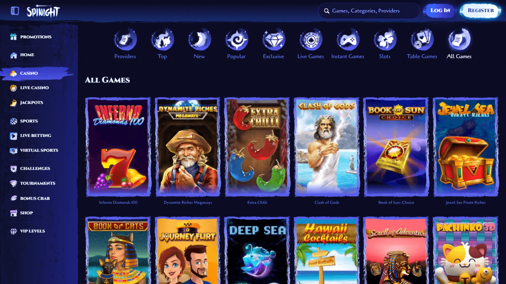Open Journey Flirt game thumbnail
The height and width of the screenshot is (284, 506).
[188, 250]
